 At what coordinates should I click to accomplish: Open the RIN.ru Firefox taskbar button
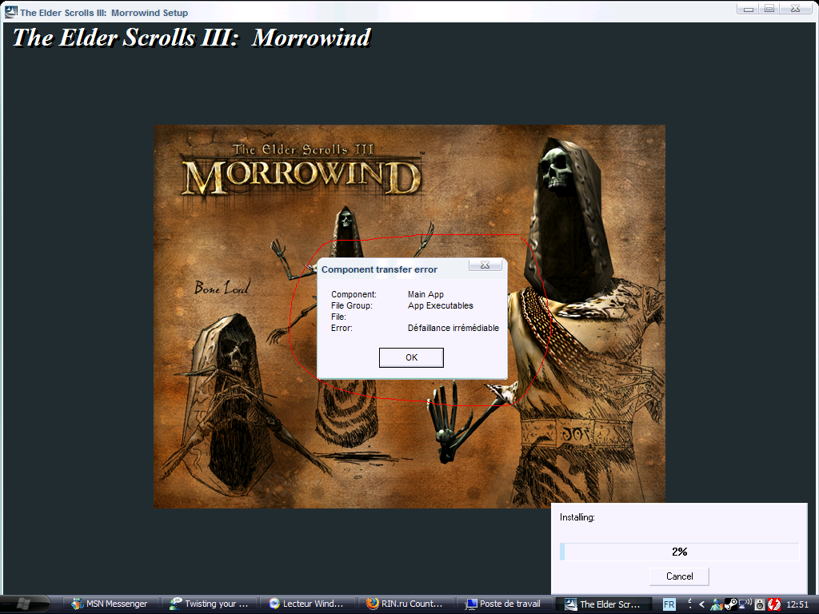[x=406, y=604]
